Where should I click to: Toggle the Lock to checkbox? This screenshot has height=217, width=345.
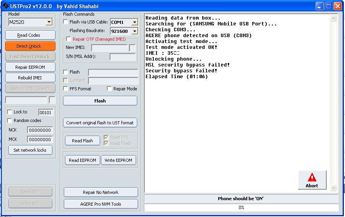coord(10,112)
